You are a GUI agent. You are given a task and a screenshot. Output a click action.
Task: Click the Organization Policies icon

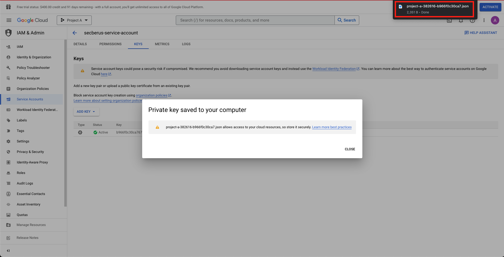[x=8, y=89]
